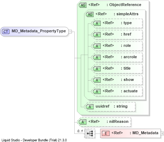This screenshot has width=164, height=142.
Task: Select the ': role' attribute text
Action: (126, 45)
